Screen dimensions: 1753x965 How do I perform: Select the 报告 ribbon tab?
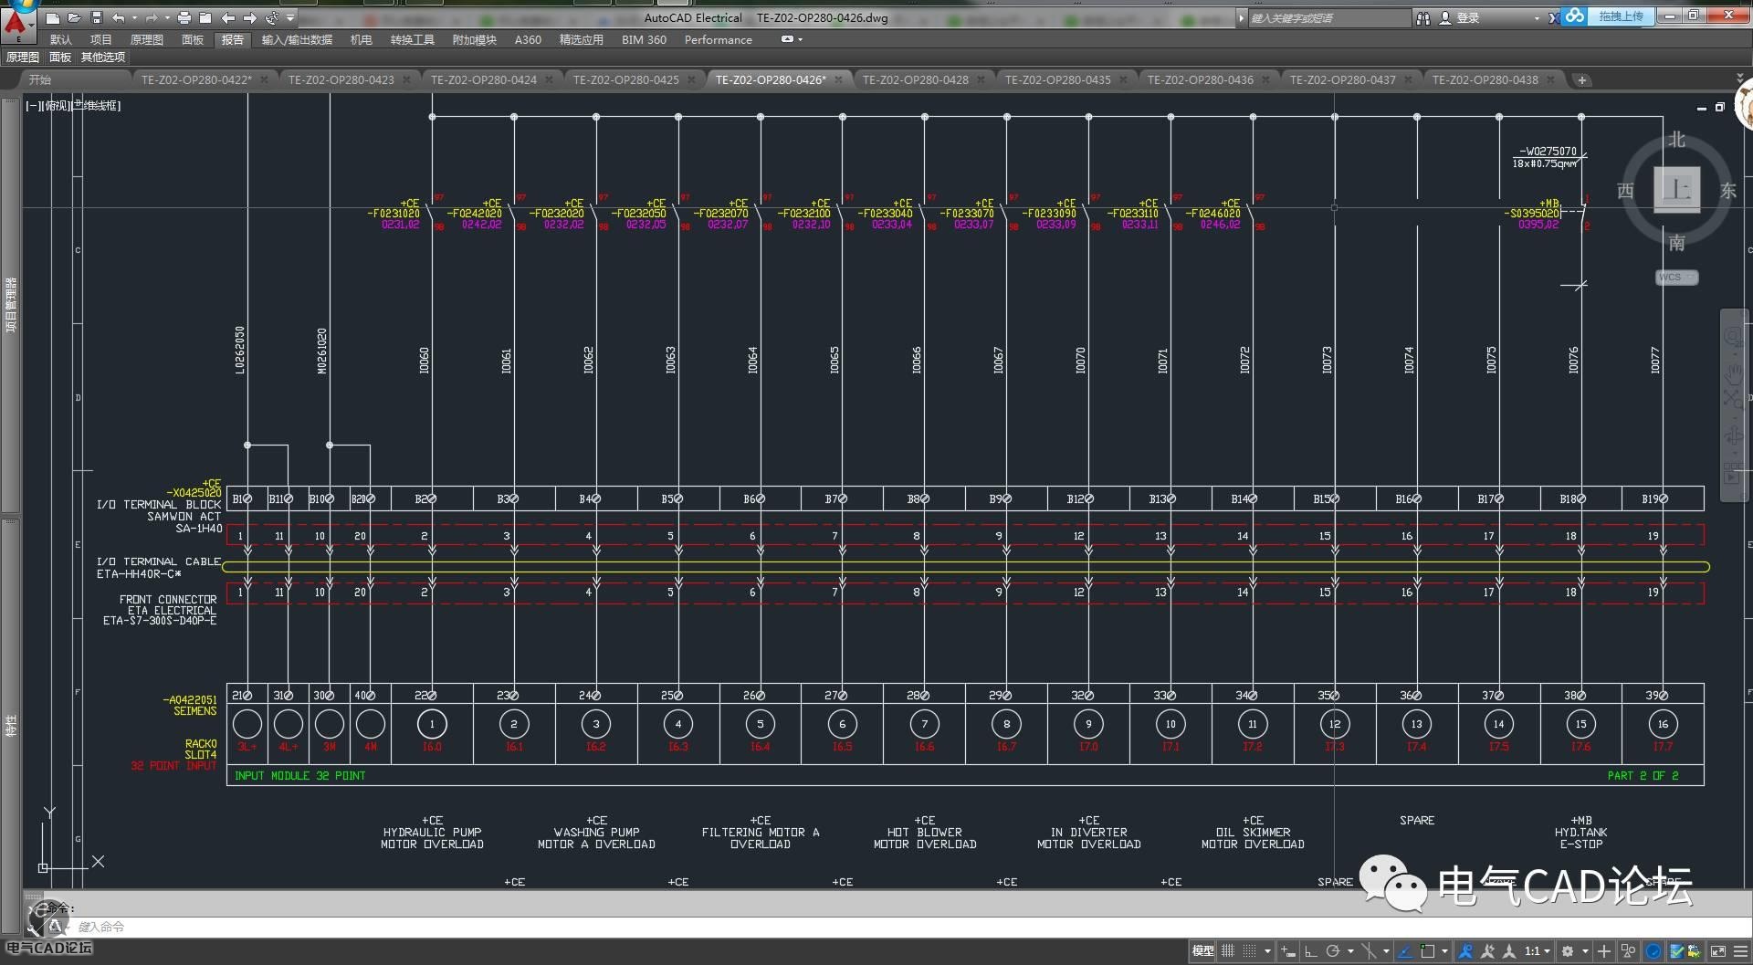tap(233, 39)
